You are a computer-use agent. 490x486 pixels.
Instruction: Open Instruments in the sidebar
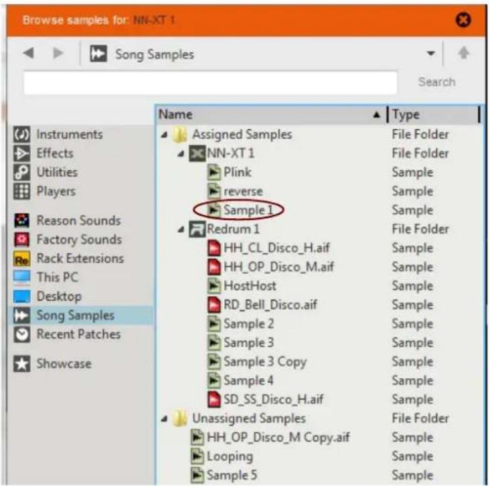click(70, 135)
